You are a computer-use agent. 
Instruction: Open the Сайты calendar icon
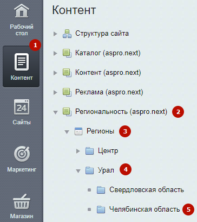click(22, 107)
